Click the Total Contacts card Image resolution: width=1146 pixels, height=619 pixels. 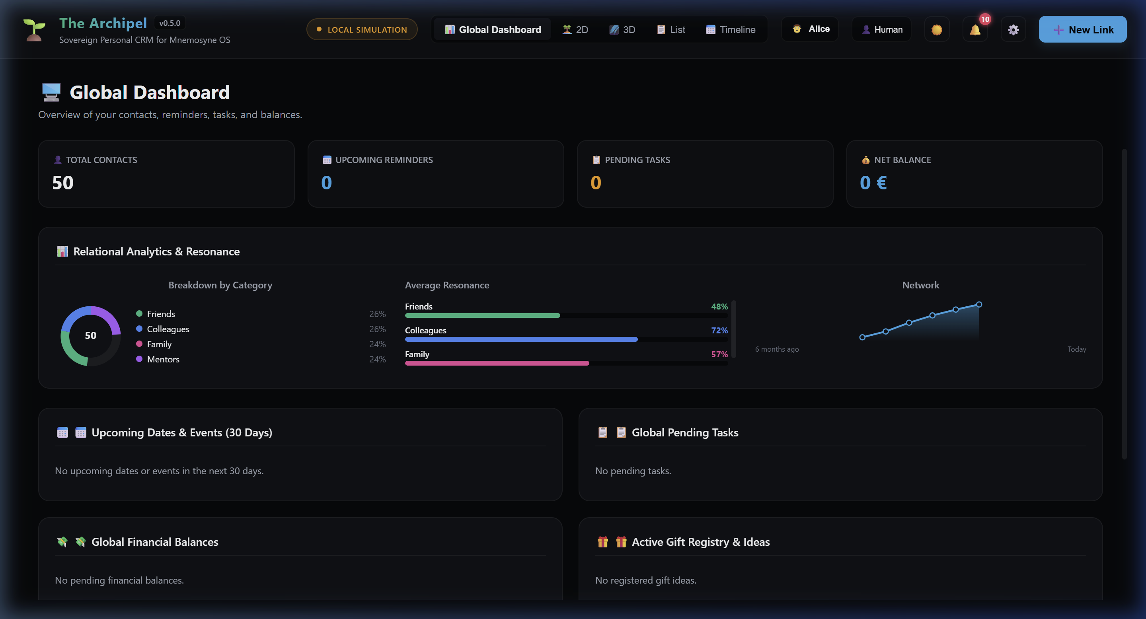click(x=166, y=174)
